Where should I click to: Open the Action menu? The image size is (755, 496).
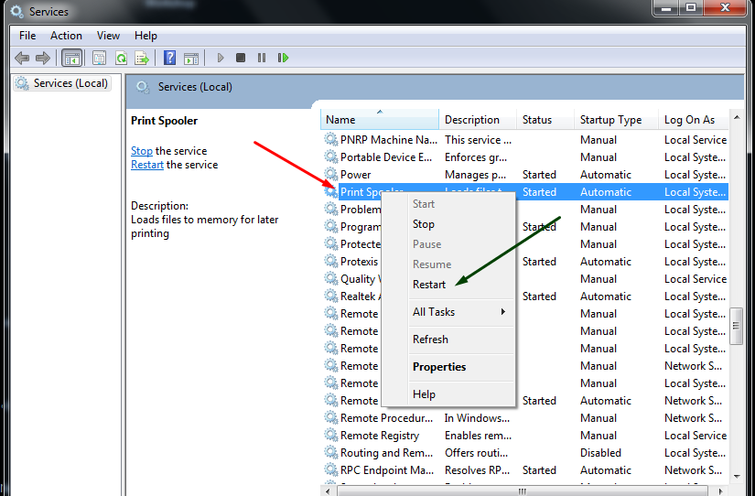click(66, 36)
